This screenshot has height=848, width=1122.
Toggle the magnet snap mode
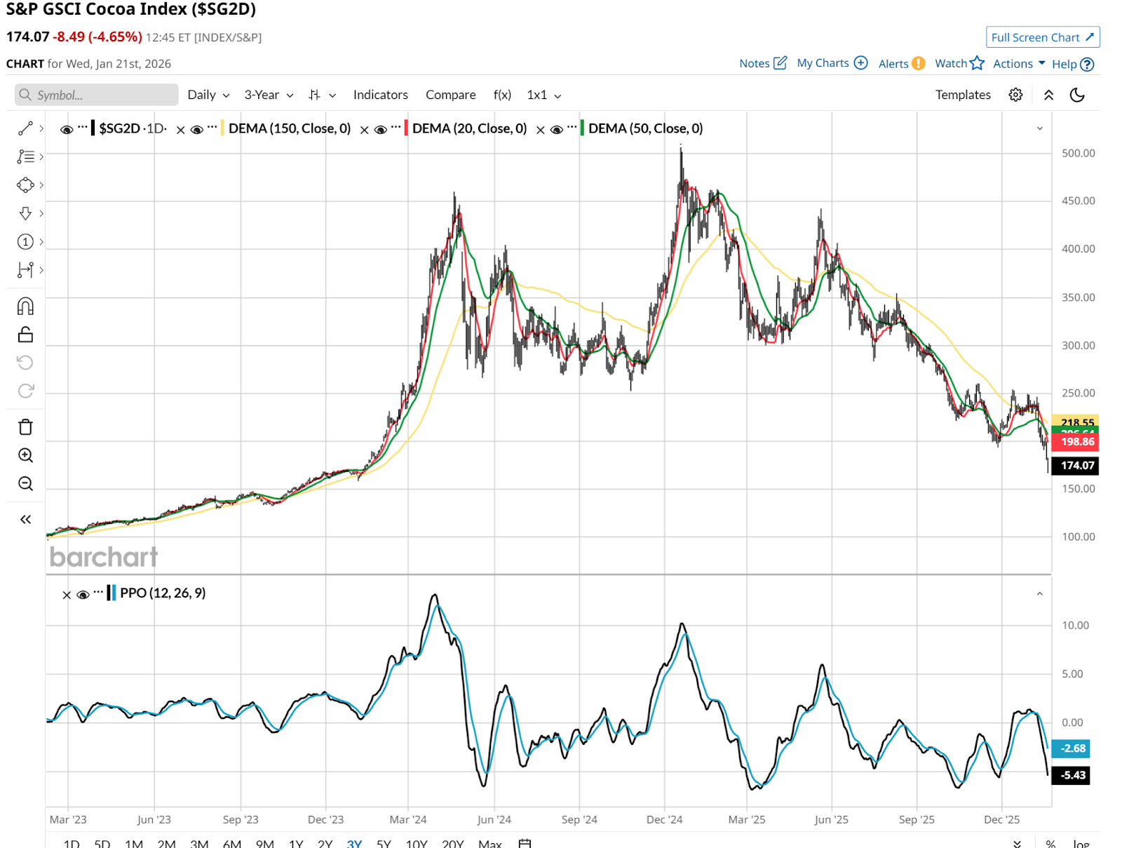pos(25,307)
